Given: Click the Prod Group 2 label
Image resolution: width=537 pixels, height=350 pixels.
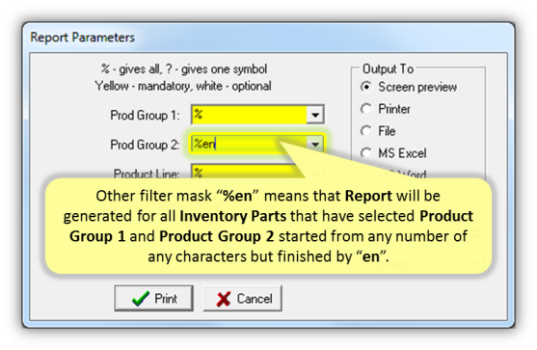Looking at the screenshot, I should click(145, 145).
